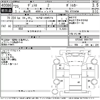
Task: Select the mileage value 79,224 km
Action: click(x=13, y=18)
